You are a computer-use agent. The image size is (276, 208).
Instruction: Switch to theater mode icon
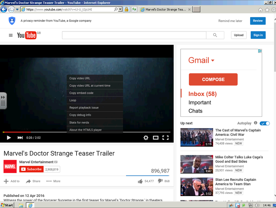tap(156, 138)
